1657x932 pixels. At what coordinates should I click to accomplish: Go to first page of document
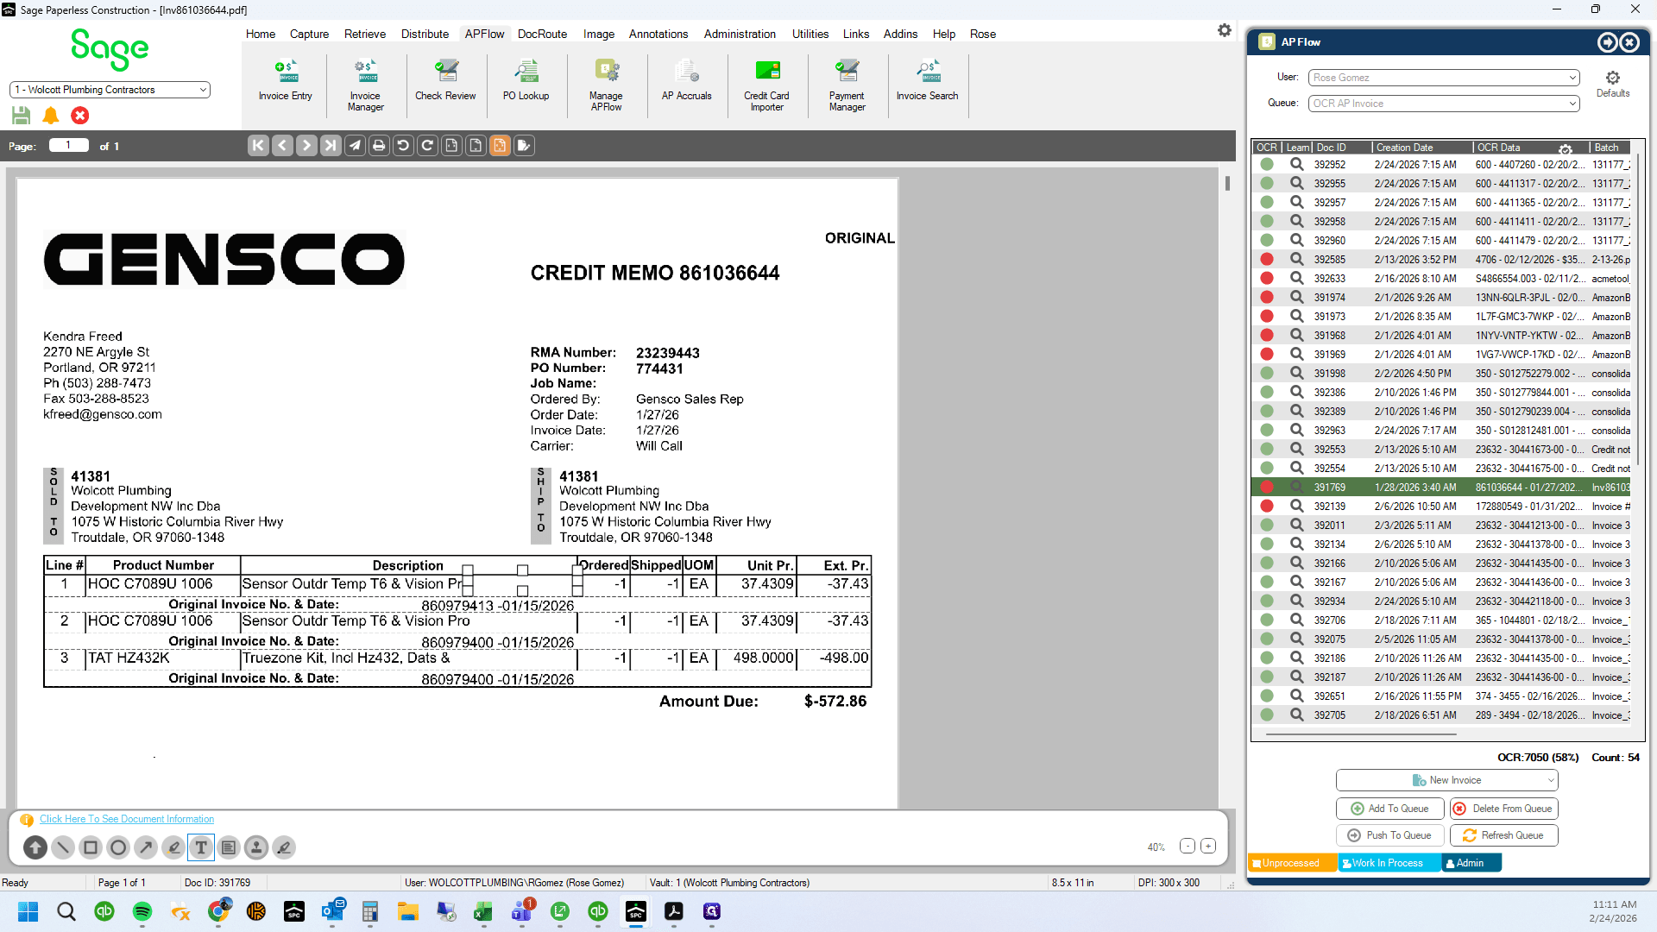(258, 146)
